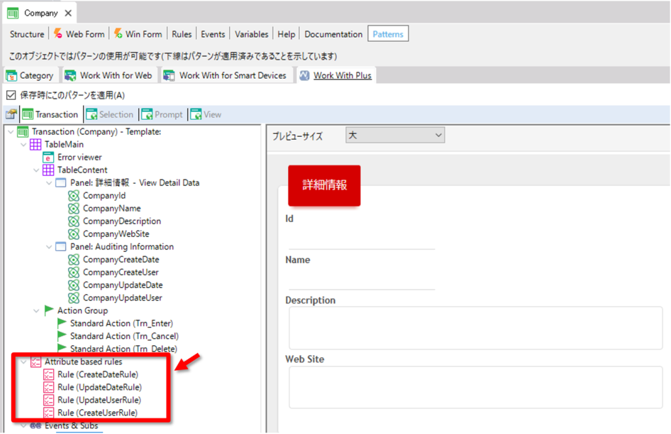Toggle the apply pattern on save checkbox
This screenshot has height=434, width=671.
[11, 95]
